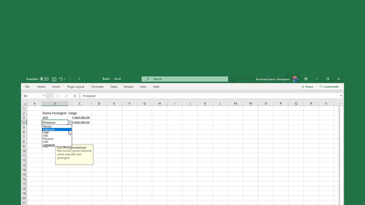The width and height of the screenshot is (365, 205).
Task: Click cell with text Nama Perangkat
Action: pyautogui.click(x=54, y=113)
